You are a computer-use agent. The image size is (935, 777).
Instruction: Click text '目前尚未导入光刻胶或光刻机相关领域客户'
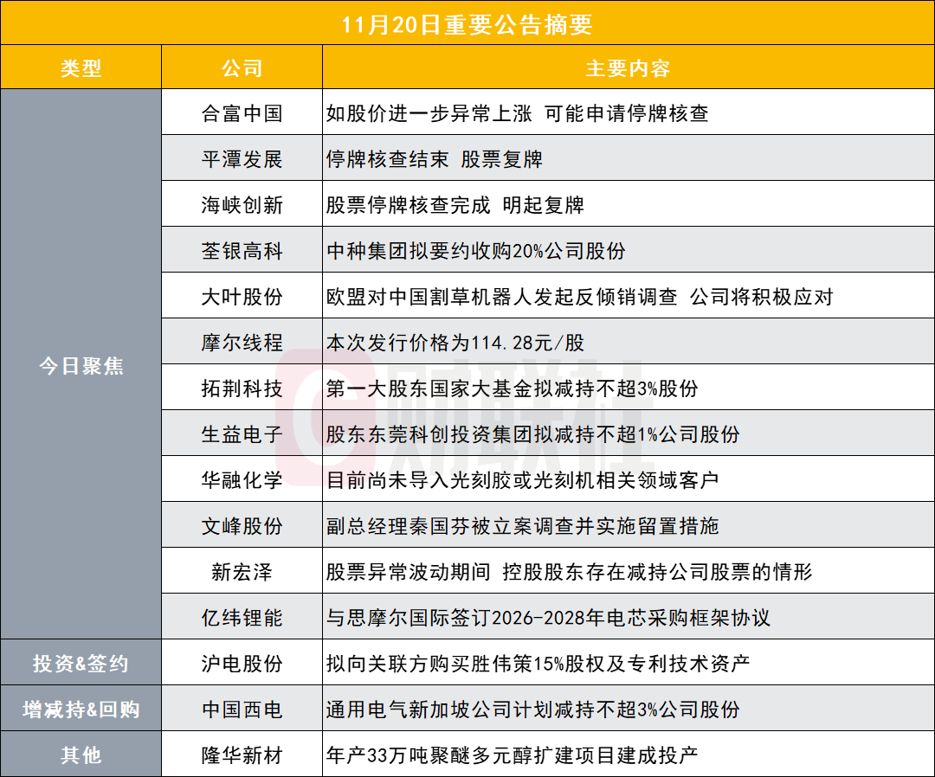[x=522, y=479]
